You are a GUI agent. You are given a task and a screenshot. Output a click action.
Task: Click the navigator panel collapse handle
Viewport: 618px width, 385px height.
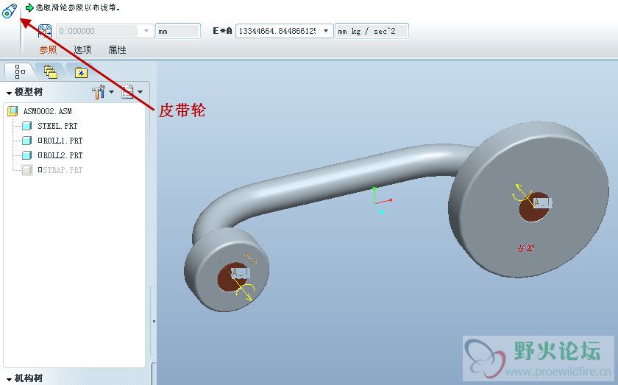154,322
